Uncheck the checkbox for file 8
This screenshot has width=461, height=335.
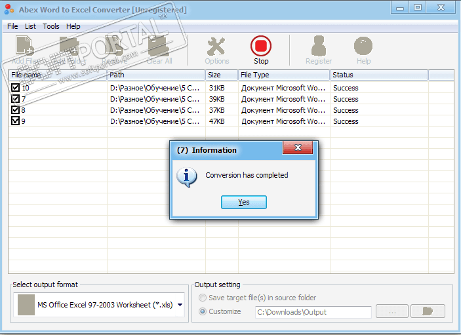click(x=15, y=110)
